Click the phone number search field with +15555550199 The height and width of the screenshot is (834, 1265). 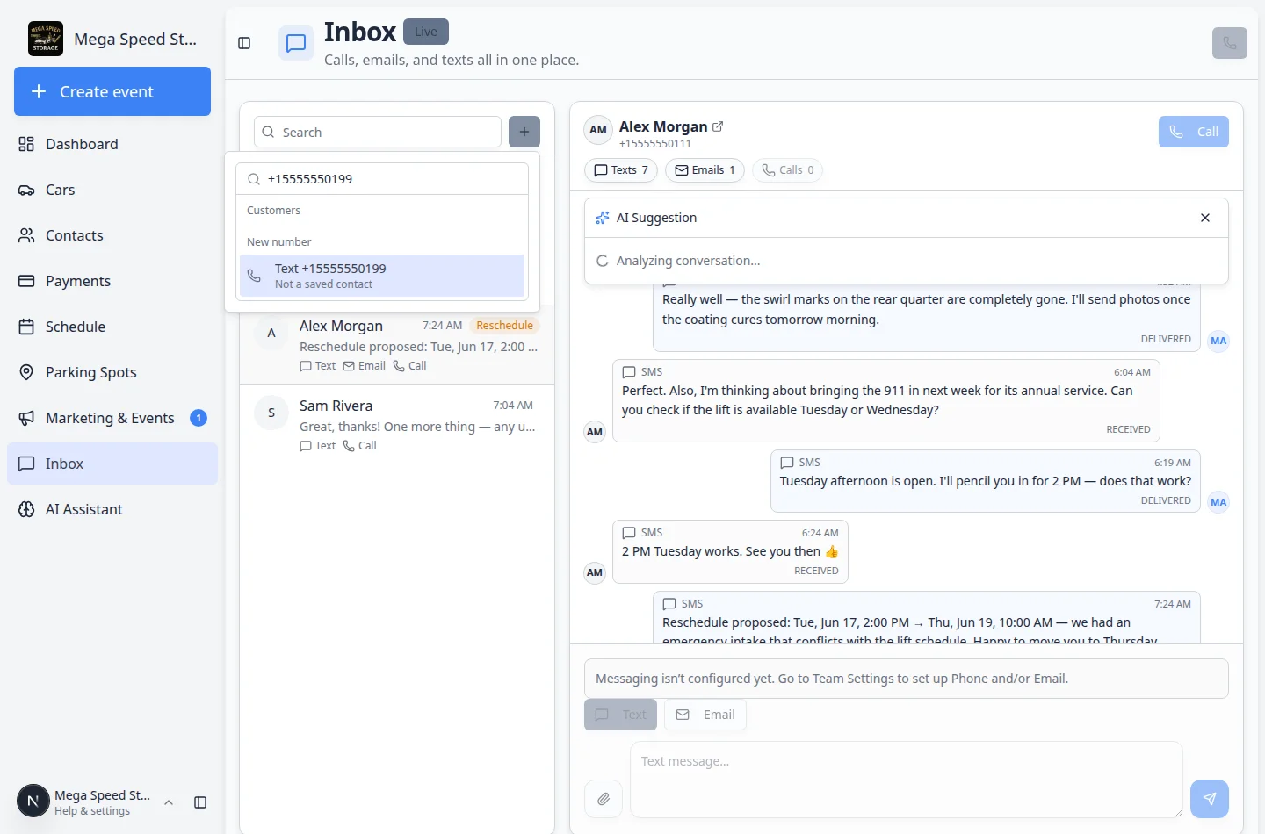pyautogui.click(x=382, y=179)
